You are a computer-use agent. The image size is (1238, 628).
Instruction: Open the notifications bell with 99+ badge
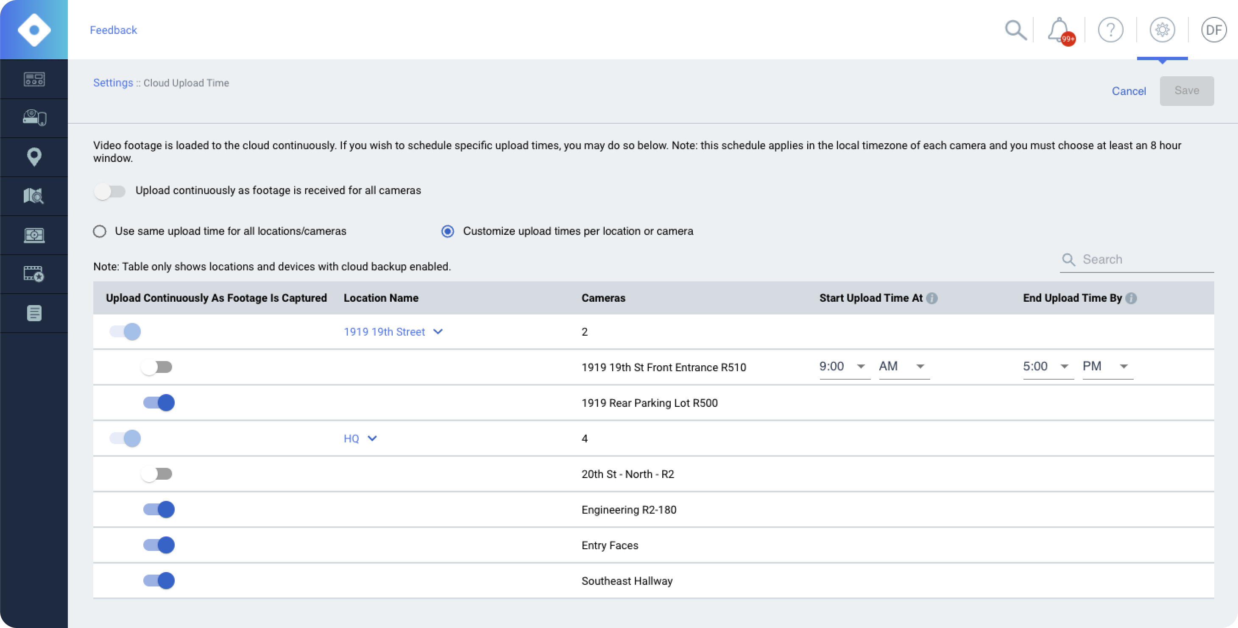point(1059,30)
